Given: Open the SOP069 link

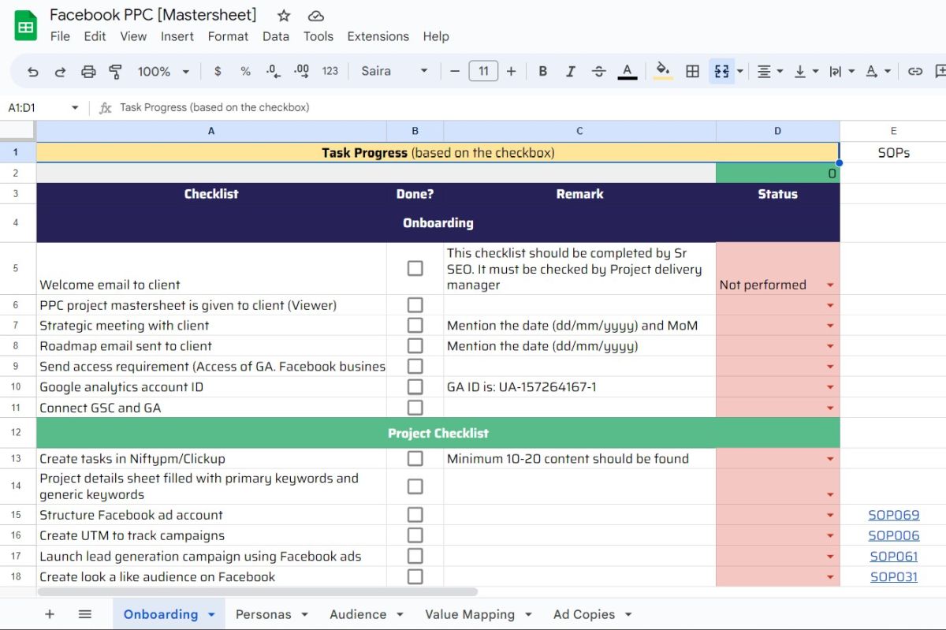Looking at the screenshot, I should click(893, 515).
